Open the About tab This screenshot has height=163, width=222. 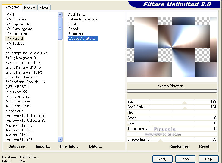44,8
